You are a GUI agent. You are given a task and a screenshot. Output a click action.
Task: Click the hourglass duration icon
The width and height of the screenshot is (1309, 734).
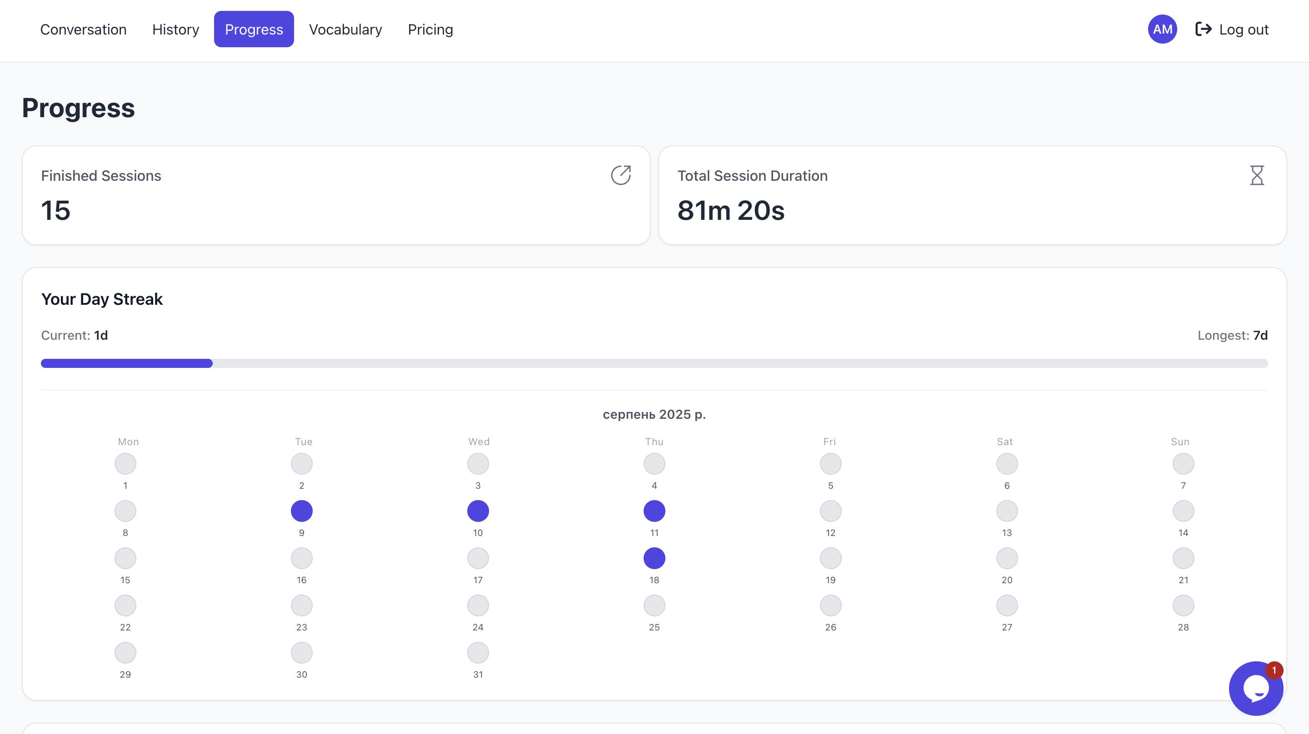click(1256, 175)
